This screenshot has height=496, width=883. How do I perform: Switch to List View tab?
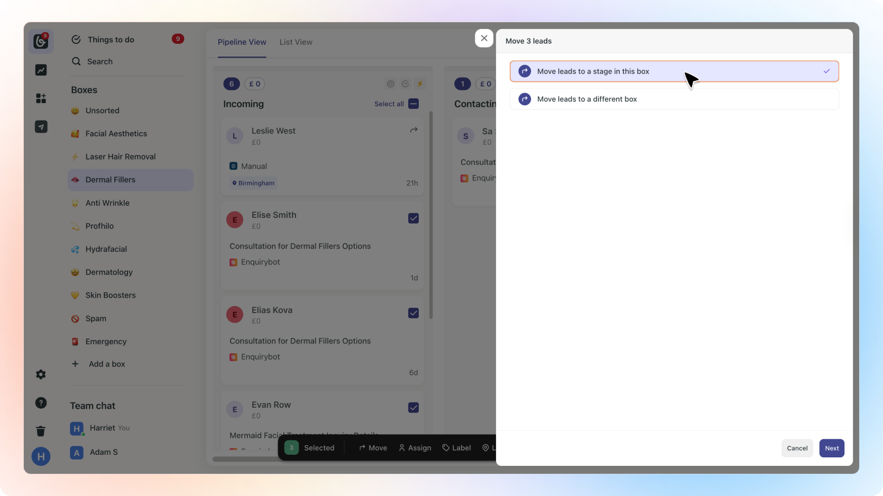(x=296, y=42)
